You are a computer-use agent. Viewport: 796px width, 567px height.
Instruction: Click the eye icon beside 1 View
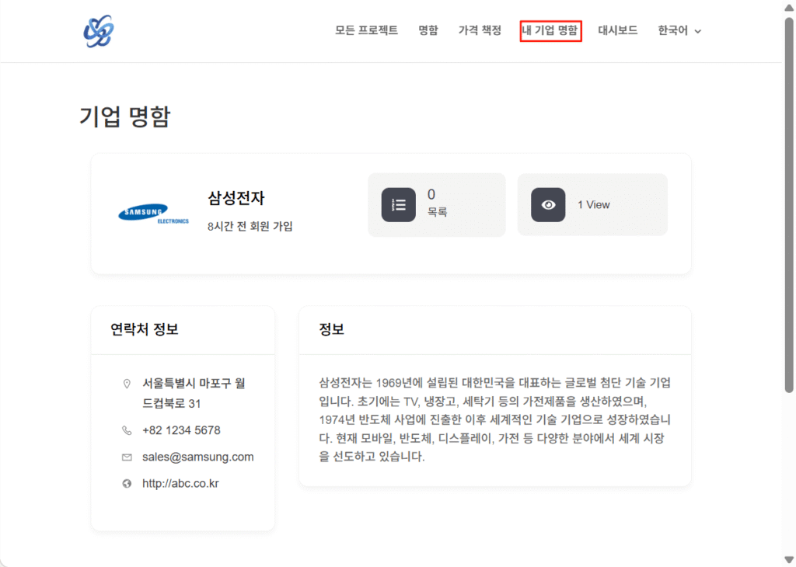548,205
